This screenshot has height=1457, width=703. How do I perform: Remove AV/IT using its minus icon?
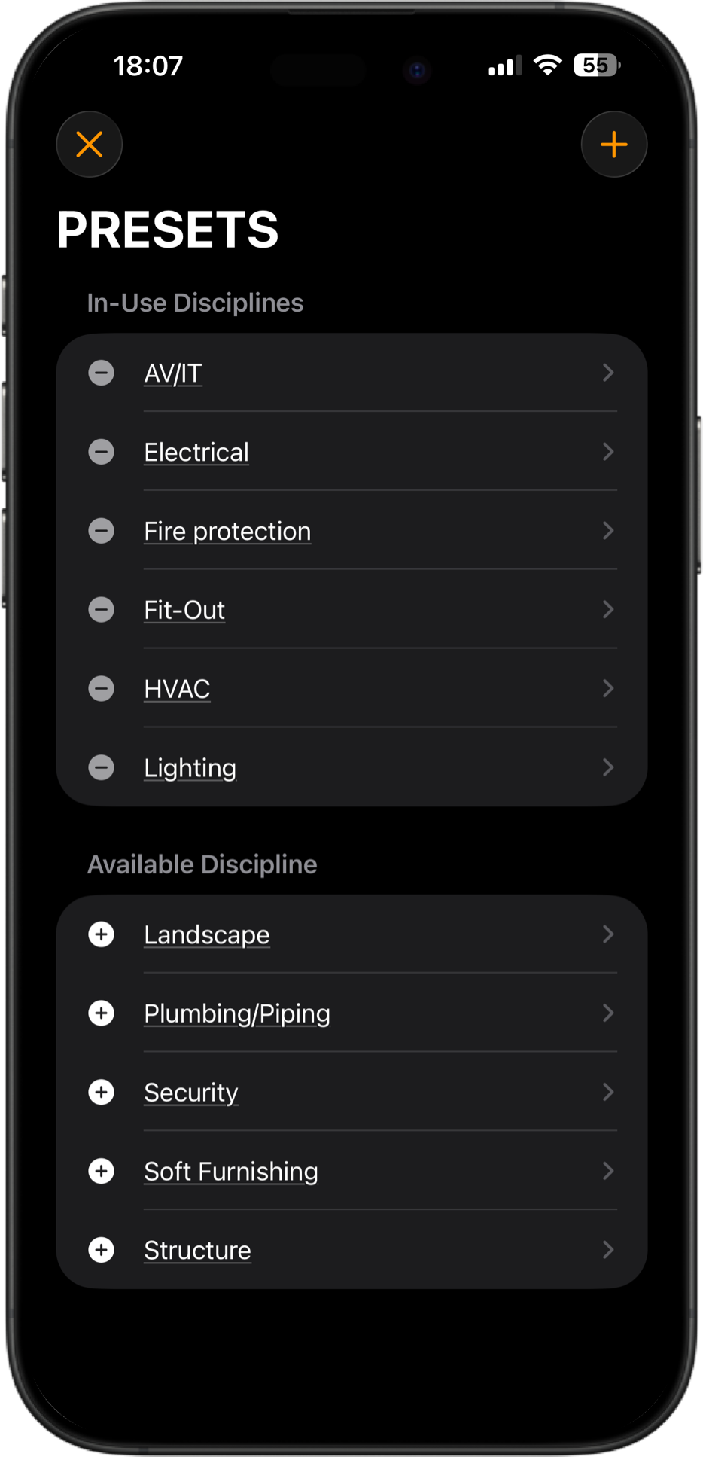pyautogui.click(x=102, y=373)
